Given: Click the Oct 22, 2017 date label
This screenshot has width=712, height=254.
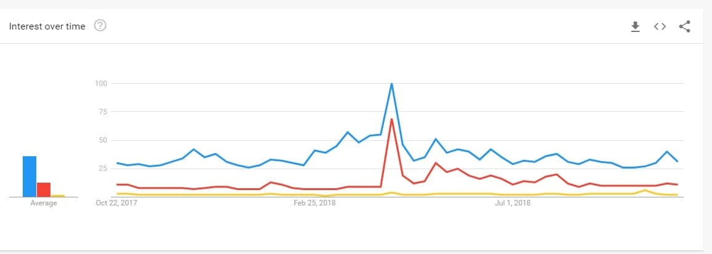Looking at the screenshot, I should [x=117, y=202].
